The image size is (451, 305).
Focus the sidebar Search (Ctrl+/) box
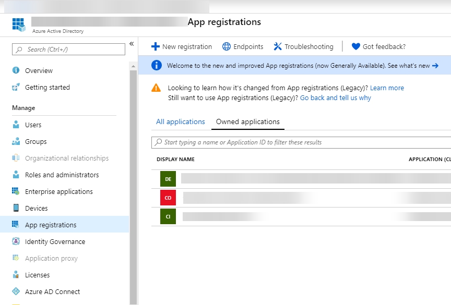coord(68,50)
